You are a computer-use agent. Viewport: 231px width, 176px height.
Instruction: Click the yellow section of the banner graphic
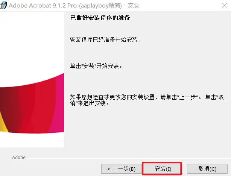[x=3, y=124]
